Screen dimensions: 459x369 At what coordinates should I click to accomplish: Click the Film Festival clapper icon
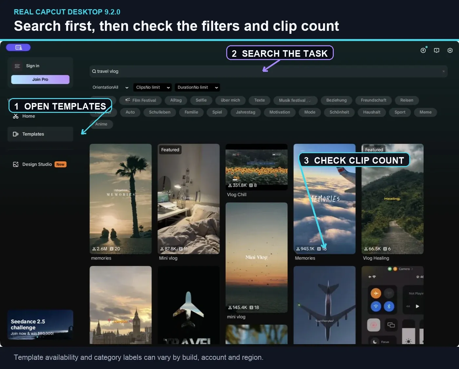click(x=128, y=100)
